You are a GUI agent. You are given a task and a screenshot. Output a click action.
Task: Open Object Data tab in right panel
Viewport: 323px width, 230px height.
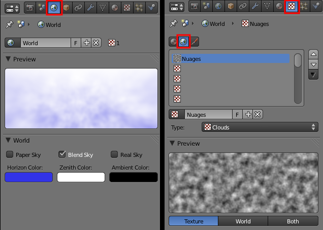267,7
